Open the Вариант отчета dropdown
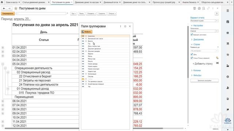 [217, 21]
